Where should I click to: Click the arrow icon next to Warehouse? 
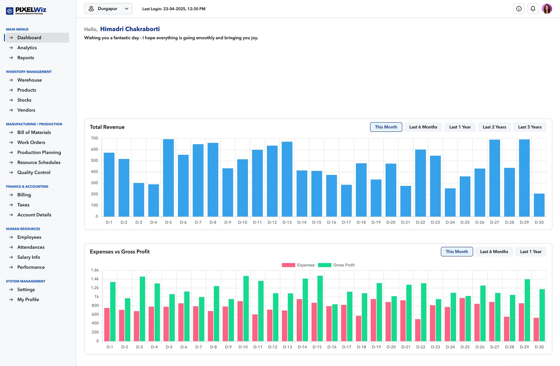pyautogui.click(x=11, y=80)
